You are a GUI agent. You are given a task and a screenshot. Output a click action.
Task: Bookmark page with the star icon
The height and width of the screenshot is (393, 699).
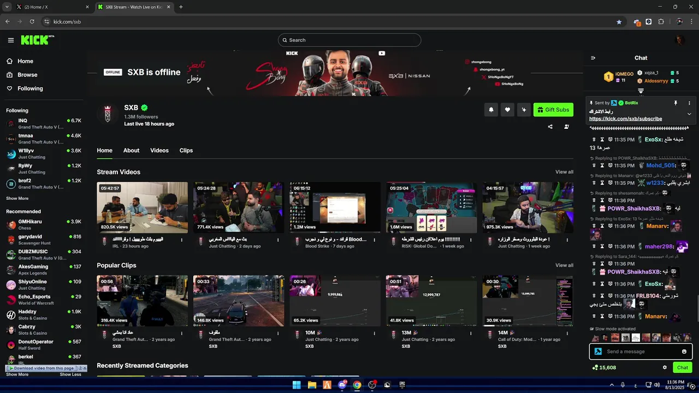coord(619,22)
